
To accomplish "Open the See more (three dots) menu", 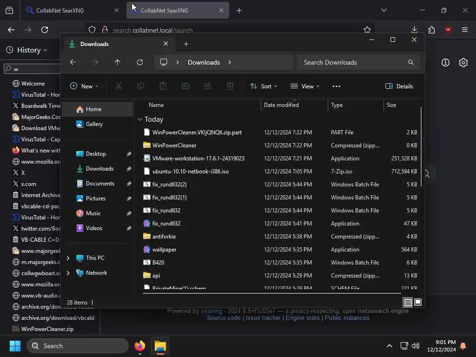I will coord(337,86).
